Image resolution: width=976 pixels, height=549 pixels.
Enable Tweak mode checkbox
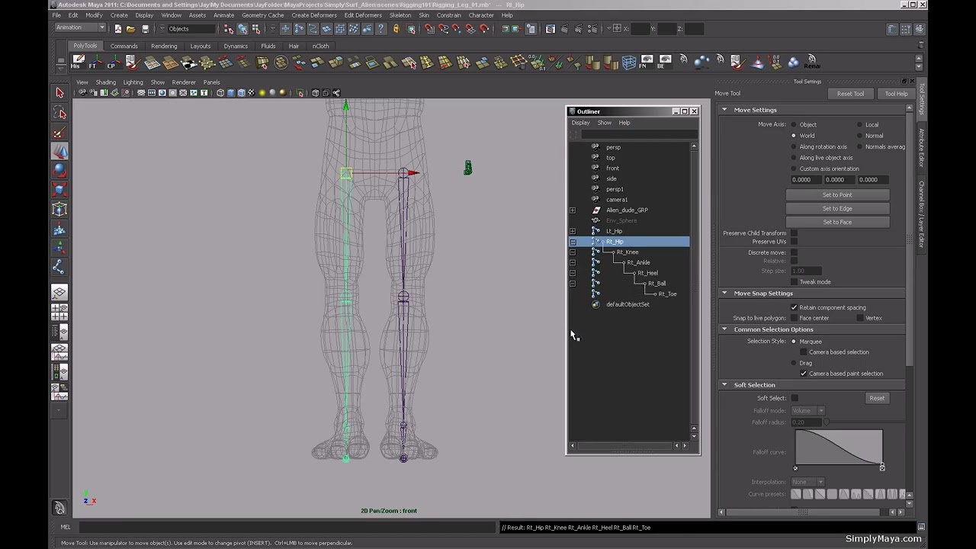pyautogui.click(x=794, y=281)
